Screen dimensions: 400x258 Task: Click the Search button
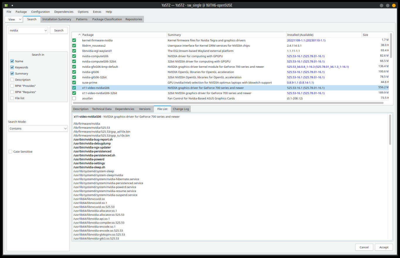tap(59, 30)
